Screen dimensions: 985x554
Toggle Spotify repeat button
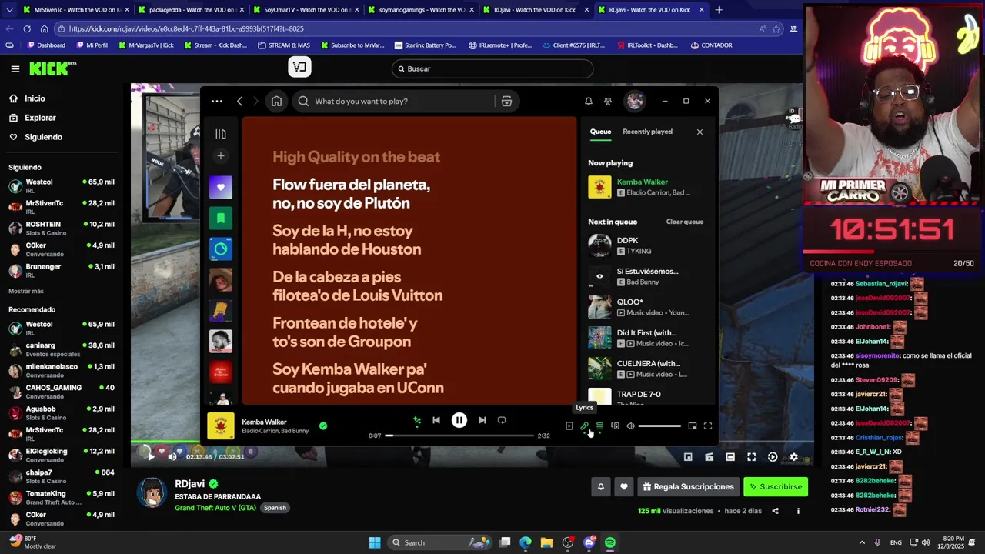click(x=502, y=420)
